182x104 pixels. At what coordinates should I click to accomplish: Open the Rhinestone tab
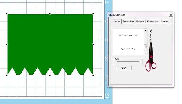(x=153, y=22)
